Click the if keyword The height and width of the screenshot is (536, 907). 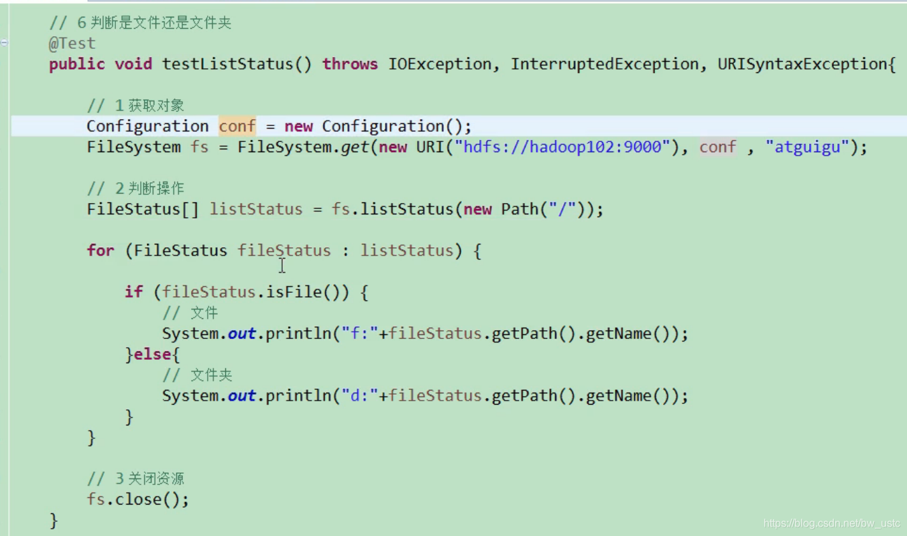[133, 292]
